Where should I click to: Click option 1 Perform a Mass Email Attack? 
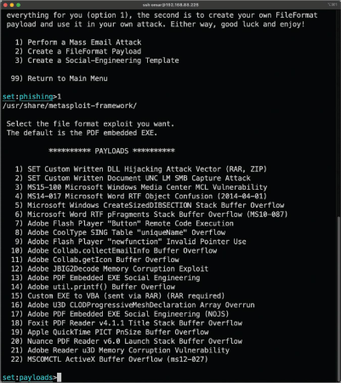[78, 43]
